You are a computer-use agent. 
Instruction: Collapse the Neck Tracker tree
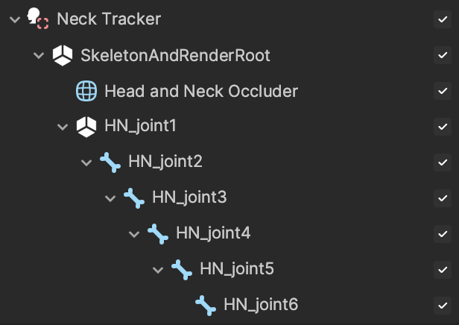[x=15, y=20]
